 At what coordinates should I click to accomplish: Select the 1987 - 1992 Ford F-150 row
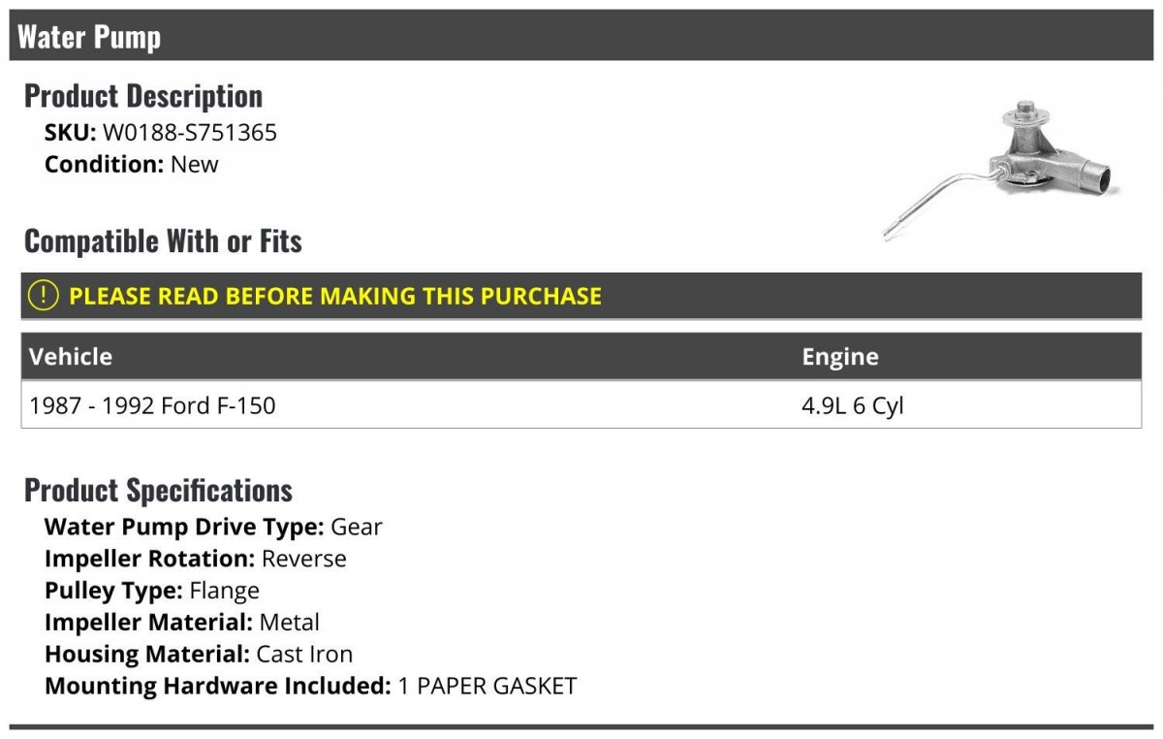(581, 404)
